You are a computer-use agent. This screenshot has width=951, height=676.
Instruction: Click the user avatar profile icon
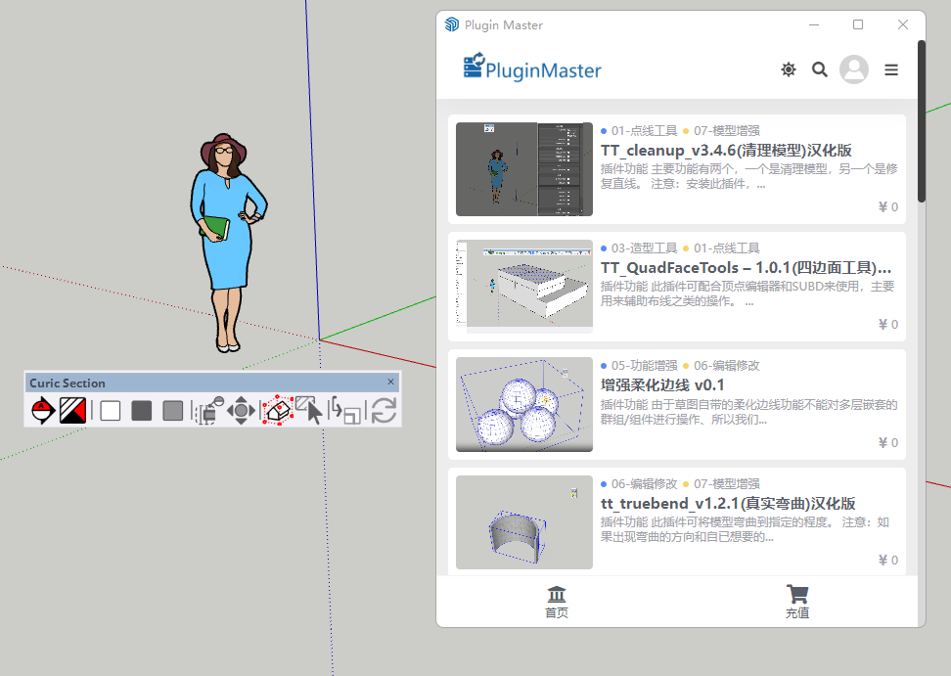click(x=854, y=69)
